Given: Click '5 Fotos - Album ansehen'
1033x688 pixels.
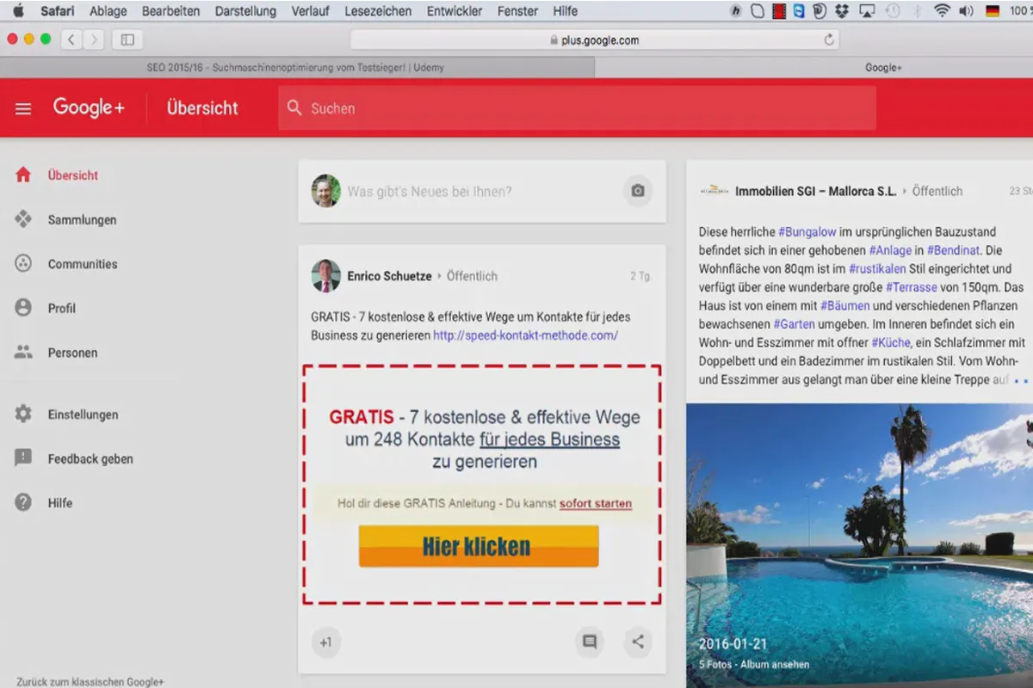Looking at the screenshot, I should point(754,665).
